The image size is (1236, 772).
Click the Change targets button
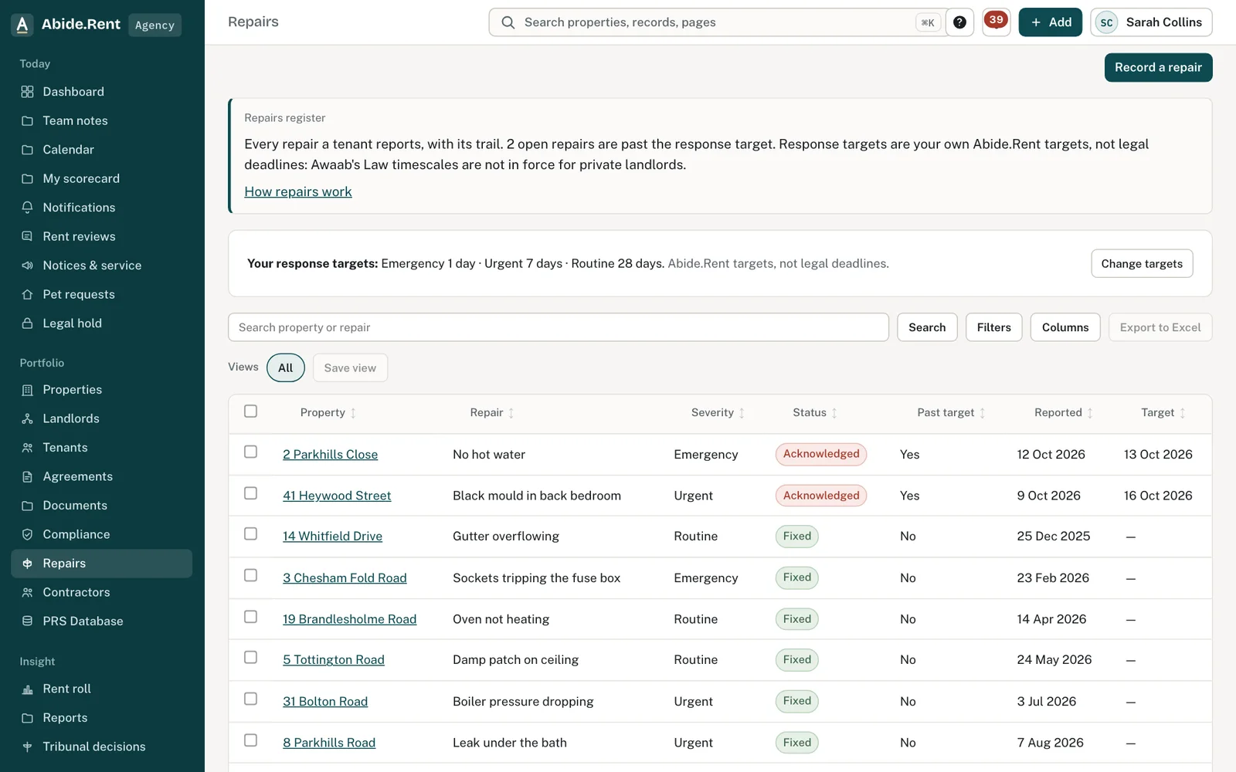tap(1142, 264)
